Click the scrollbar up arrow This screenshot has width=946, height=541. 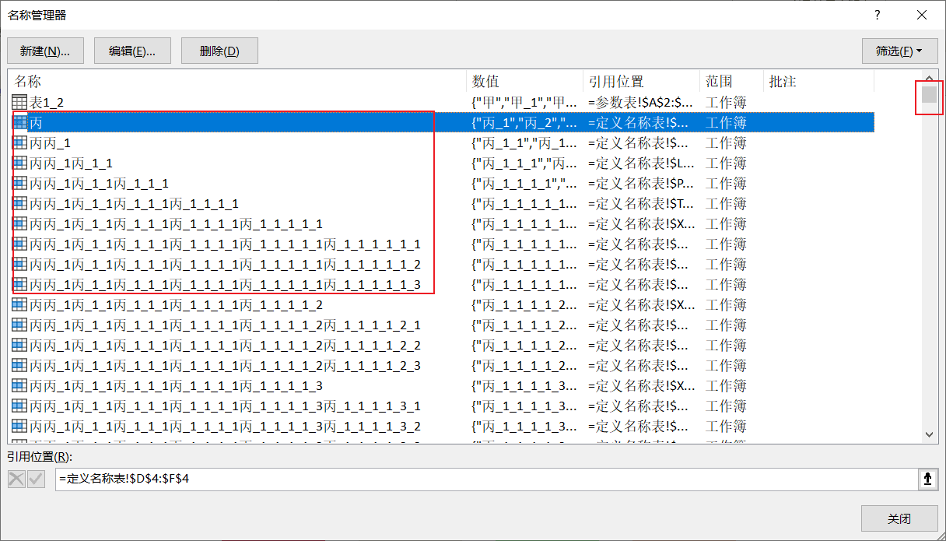pos(929,77)
